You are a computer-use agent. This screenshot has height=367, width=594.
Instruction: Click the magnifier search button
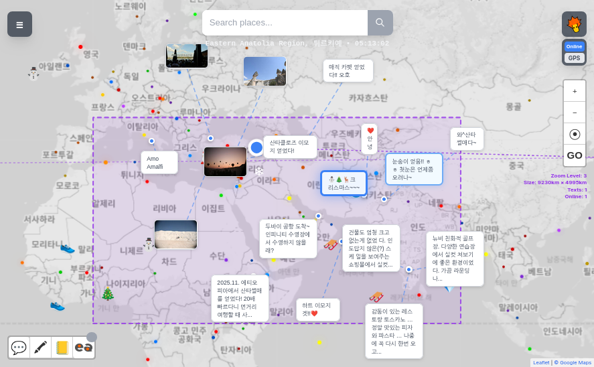tap(380, 23)
